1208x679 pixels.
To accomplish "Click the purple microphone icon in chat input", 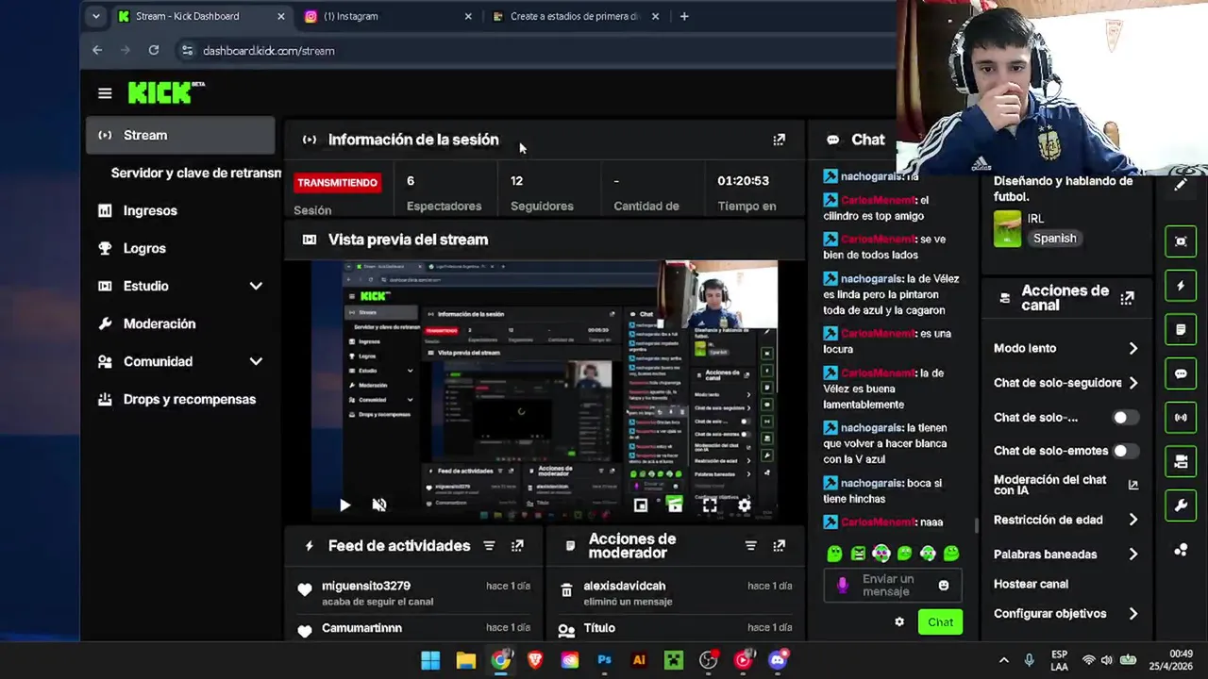I will pos(843,586).
